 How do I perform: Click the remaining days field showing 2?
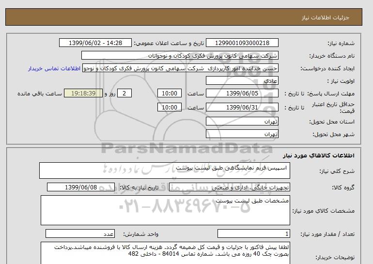pyautogui.click(x=124, y=93)
